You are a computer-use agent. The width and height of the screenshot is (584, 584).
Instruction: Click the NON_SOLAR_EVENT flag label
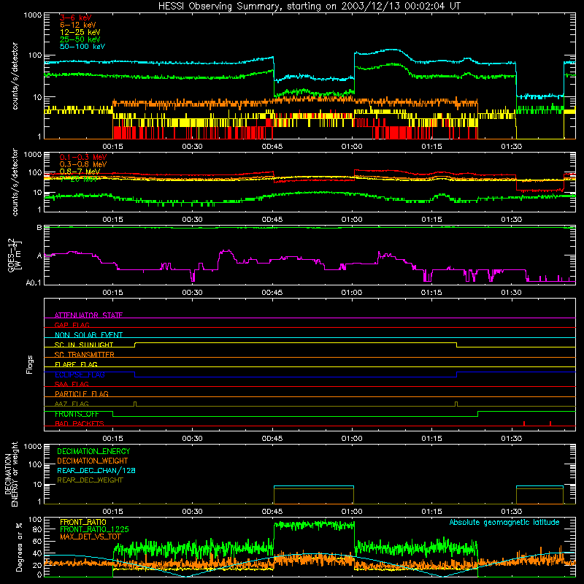(88, 335)
